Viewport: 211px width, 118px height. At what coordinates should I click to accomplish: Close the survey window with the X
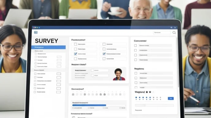175,27
